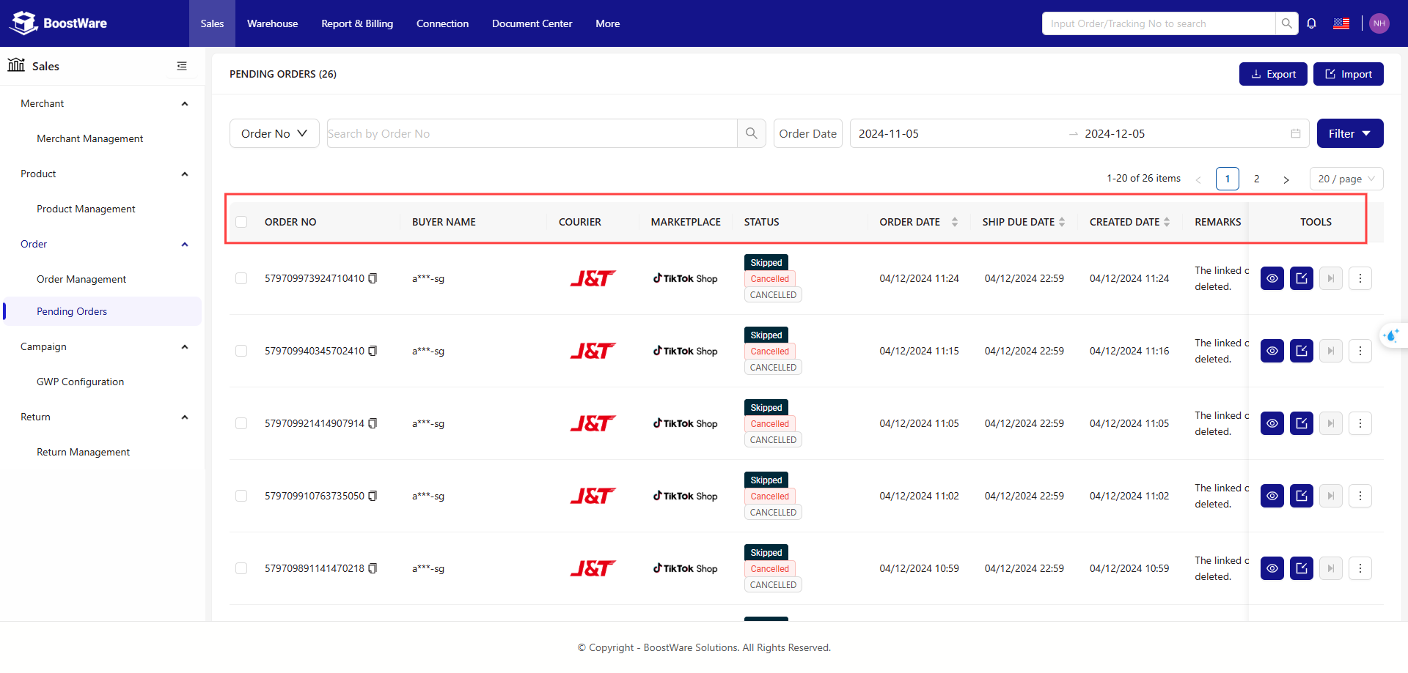This screenshot has width=1408, height=673.
Task: Sort by Ship Due Date column arrows
Action: (1062, 222)
